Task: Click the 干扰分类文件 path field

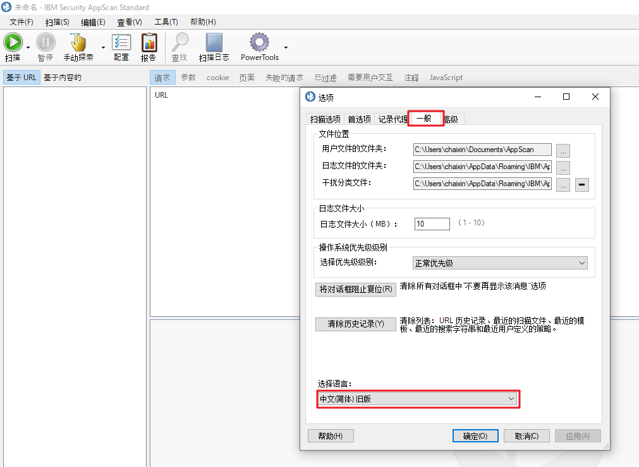Action: (x=482, y=184)
